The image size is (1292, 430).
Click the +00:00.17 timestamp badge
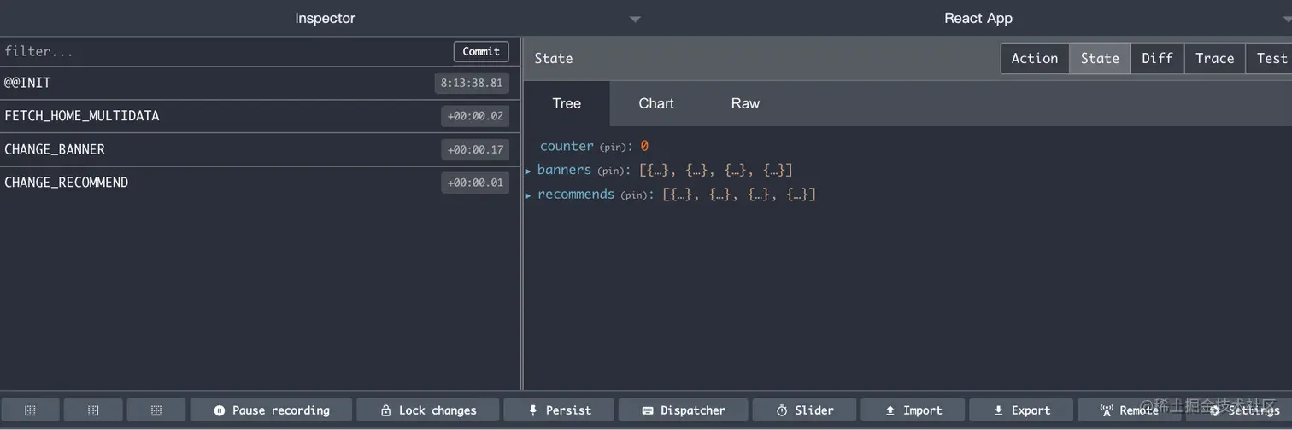(x=475, y=149)
